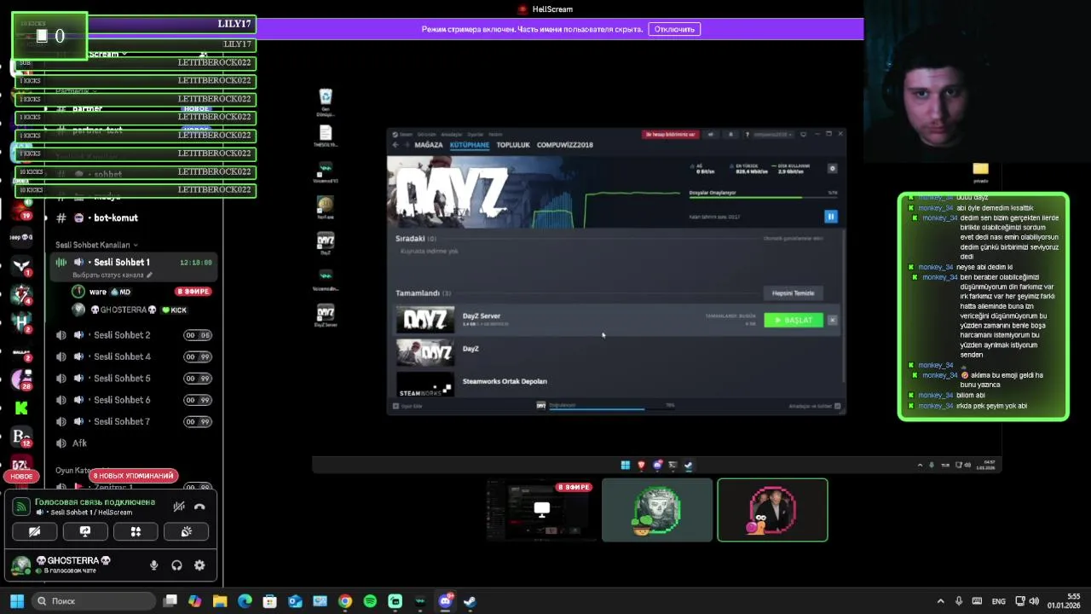The image size is (1091, 614).
Task: Launch DayZ Server with BAŞLAT button
Action: pos(794,320)
